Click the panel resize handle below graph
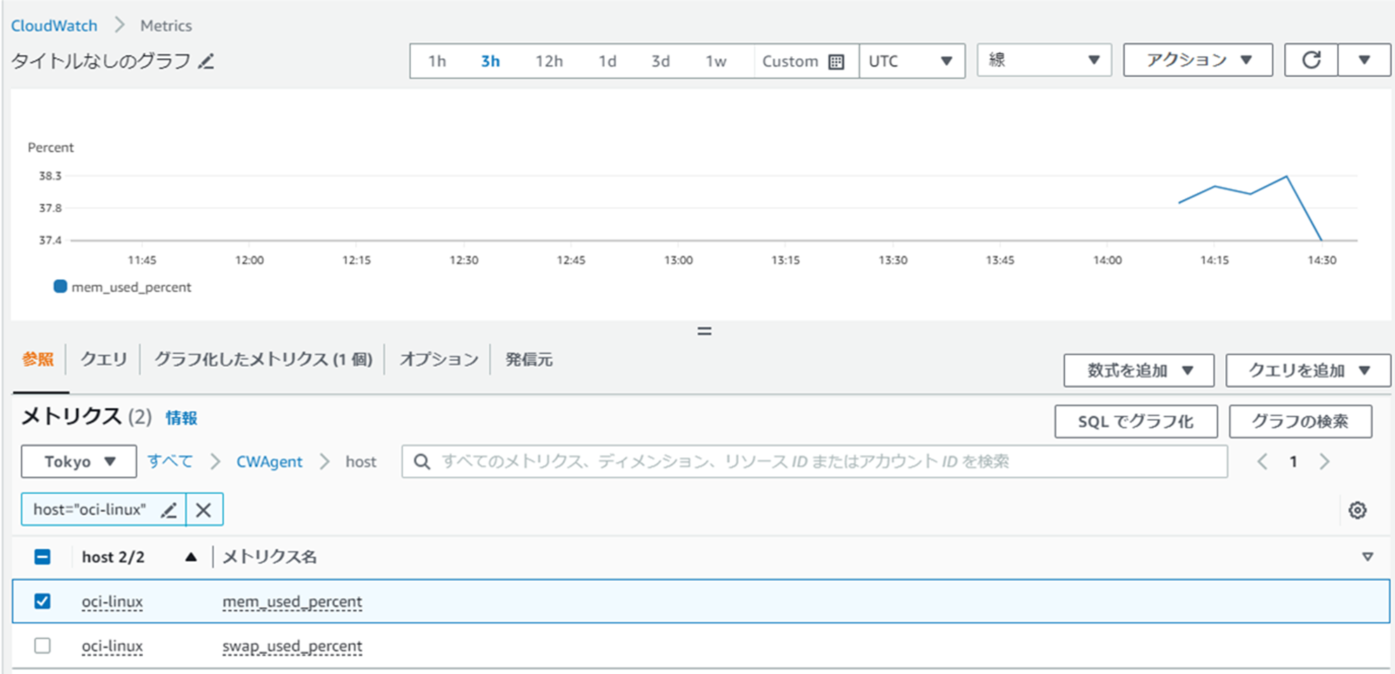 705,331
